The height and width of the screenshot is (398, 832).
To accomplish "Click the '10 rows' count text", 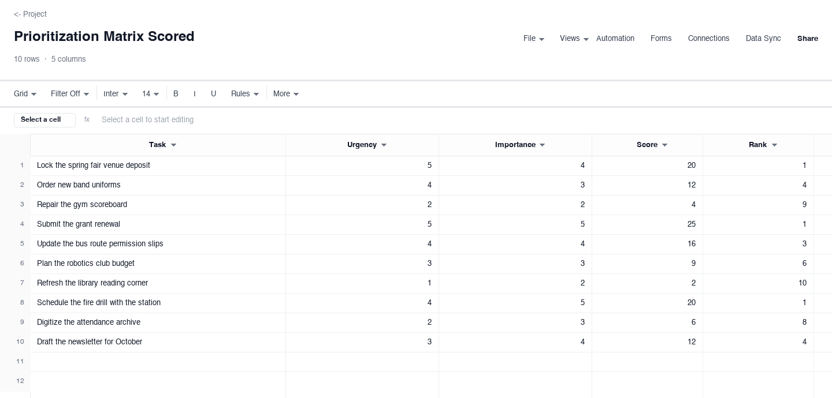I will click(27, 59).
